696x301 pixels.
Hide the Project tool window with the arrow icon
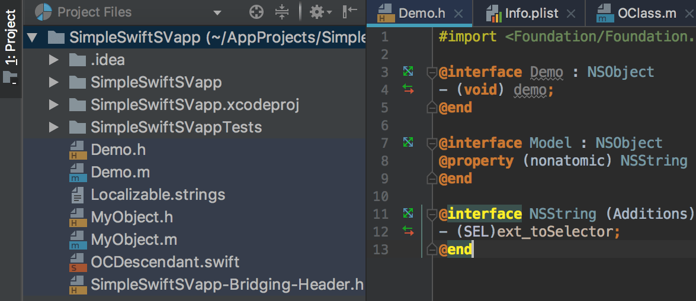tap(350, 12)
